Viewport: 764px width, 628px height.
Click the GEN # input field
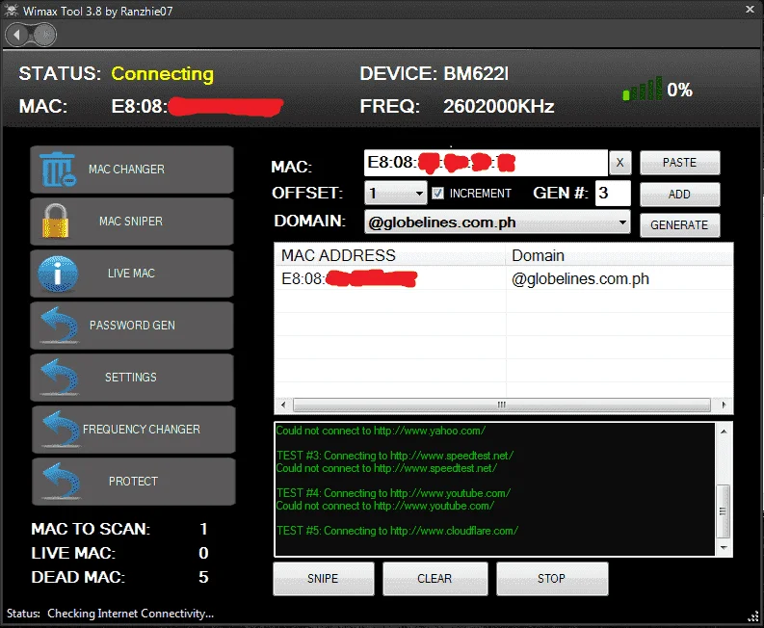(x=613, y=194)
